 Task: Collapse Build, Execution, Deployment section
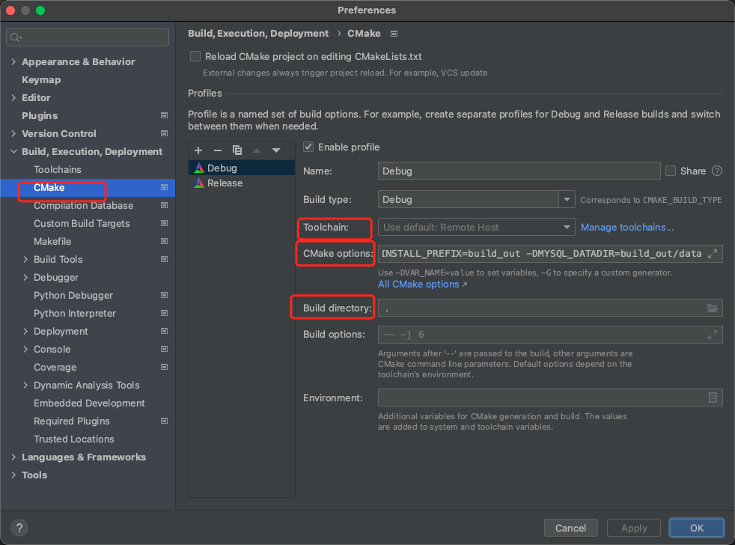[x=13, y=151]
